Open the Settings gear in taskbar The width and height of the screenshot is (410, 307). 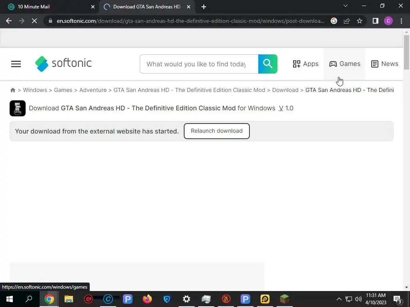(x=187, y=299)
